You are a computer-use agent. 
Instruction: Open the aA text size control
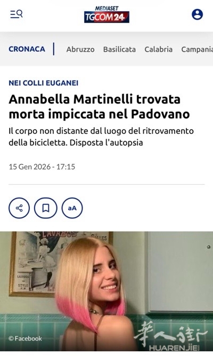[x=72, y=208]
